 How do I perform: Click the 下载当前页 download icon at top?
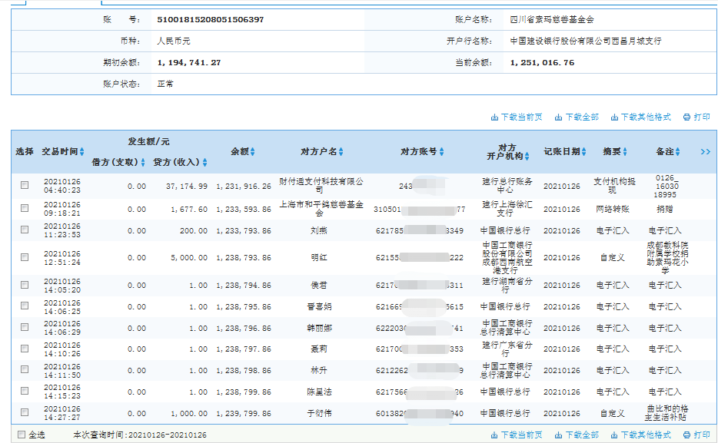(x=494, y=117)
